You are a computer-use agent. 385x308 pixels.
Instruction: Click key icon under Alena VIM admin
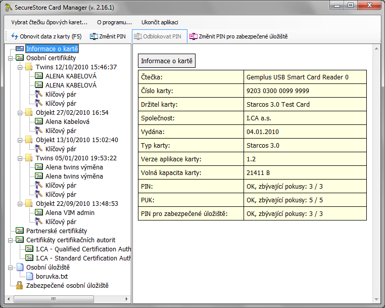(38, 221)
